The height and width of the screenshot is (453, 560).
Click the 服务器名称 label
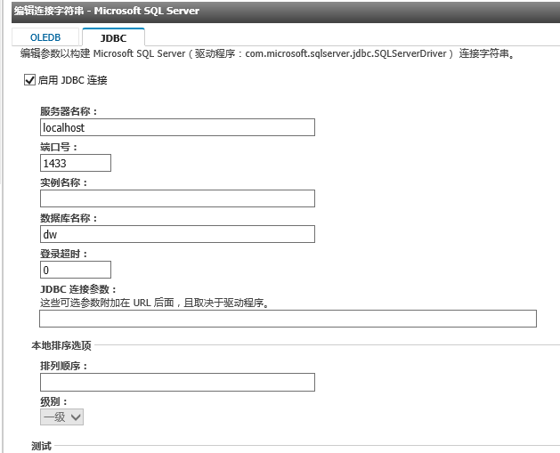pyautogui.click(x=69, y=111)
